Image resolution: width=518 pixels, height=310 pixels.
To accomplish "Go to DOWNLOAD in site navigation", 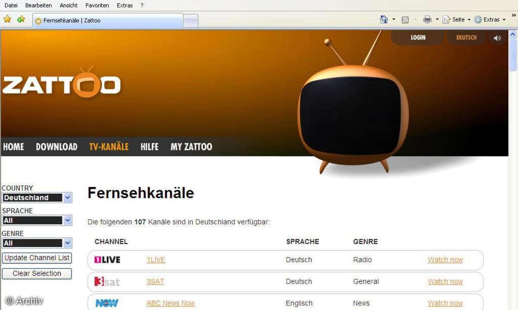I will point(57,146).
